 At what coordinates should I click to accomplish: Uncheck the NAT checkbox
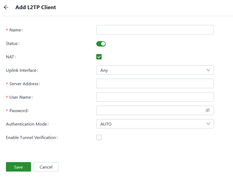point(99,57)
